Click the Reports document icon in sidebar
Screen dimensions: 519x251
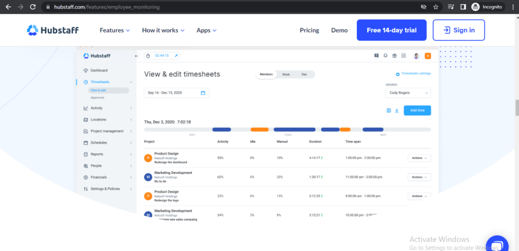(x=86, y=154)
